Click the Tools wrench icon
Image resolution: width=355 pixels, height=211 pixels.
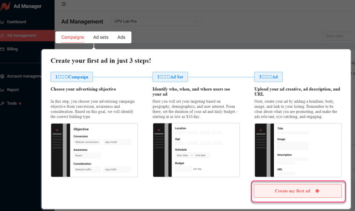(2, 103)
